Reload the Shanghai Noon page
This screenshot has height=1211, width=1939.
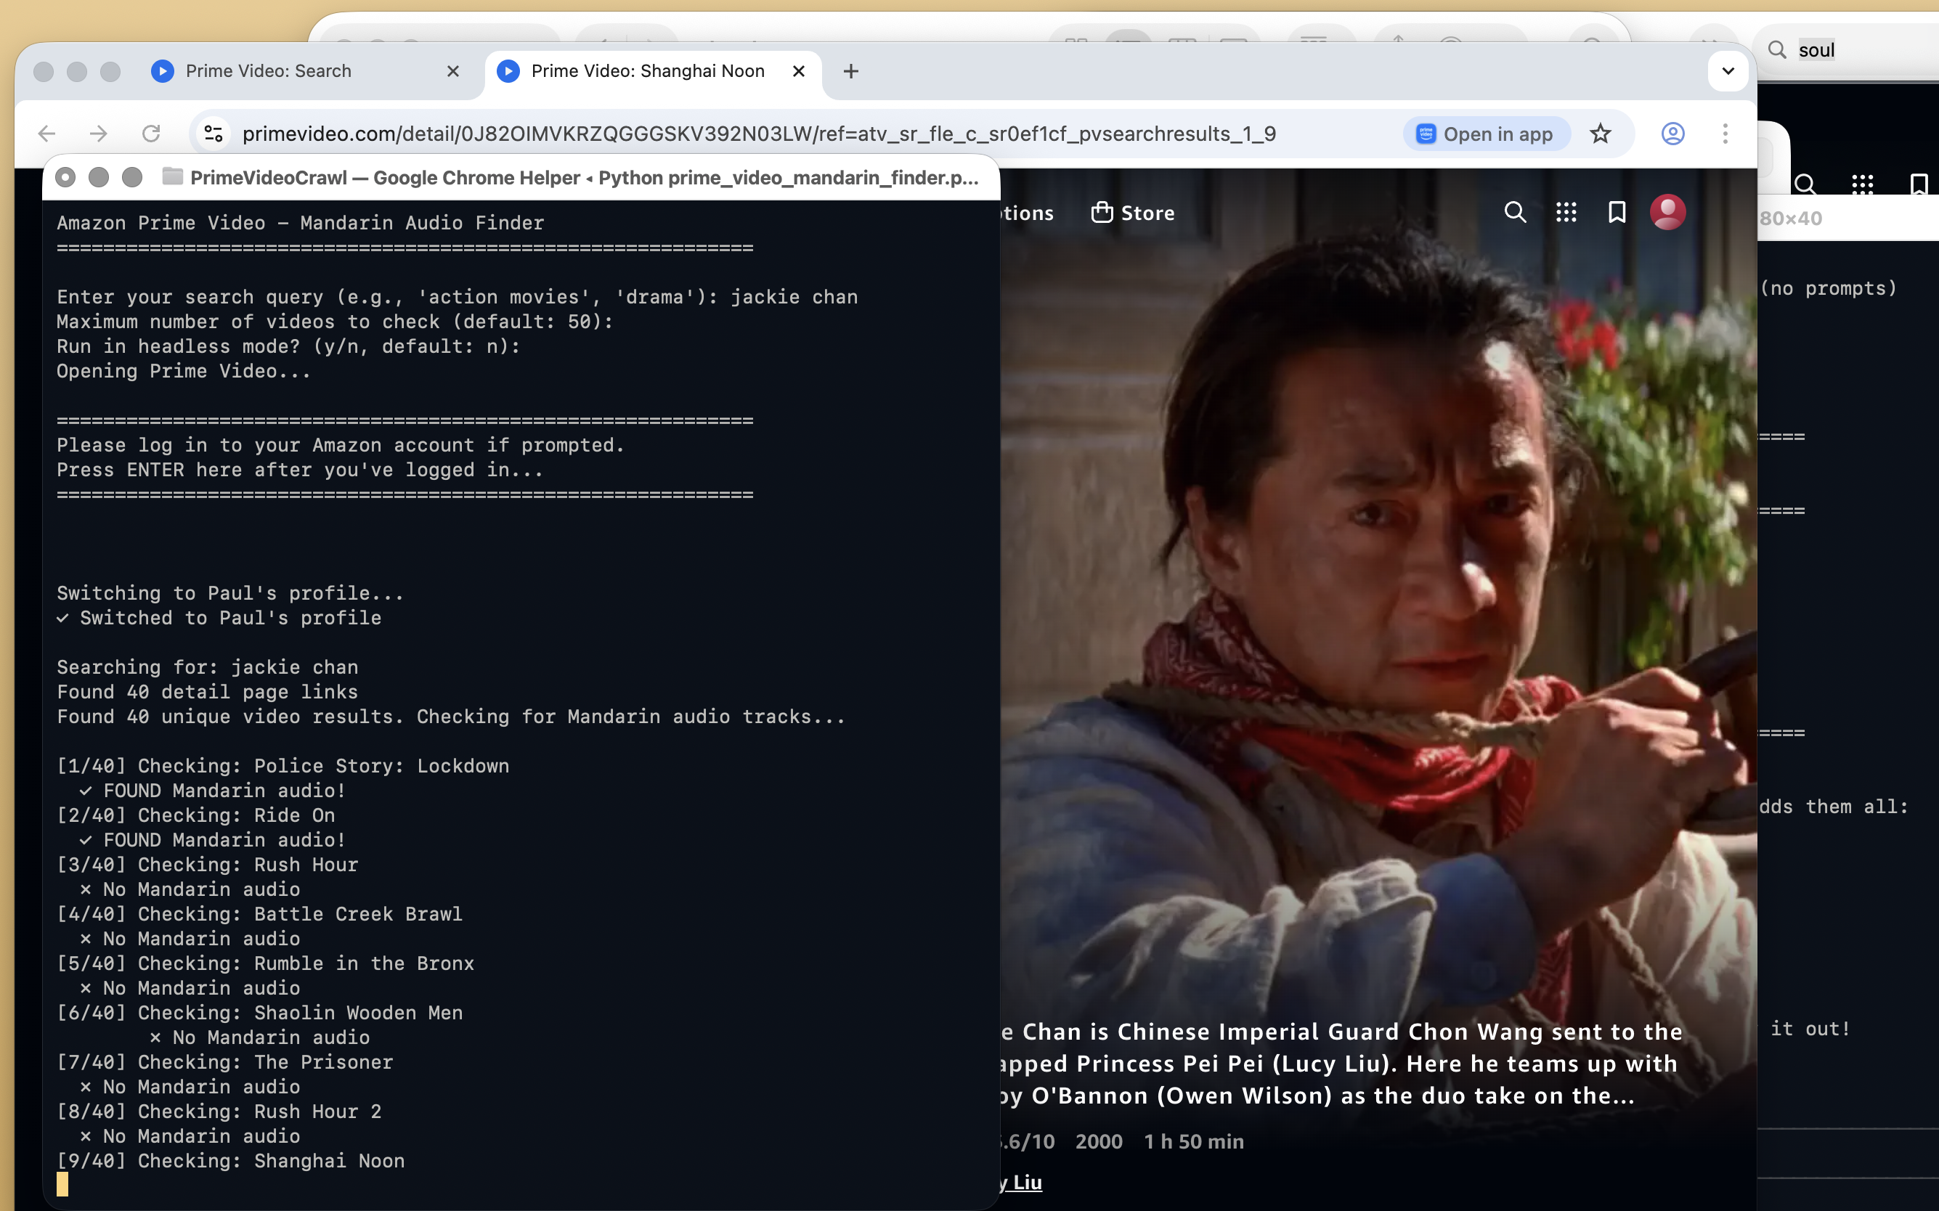[x=151, y=133]
